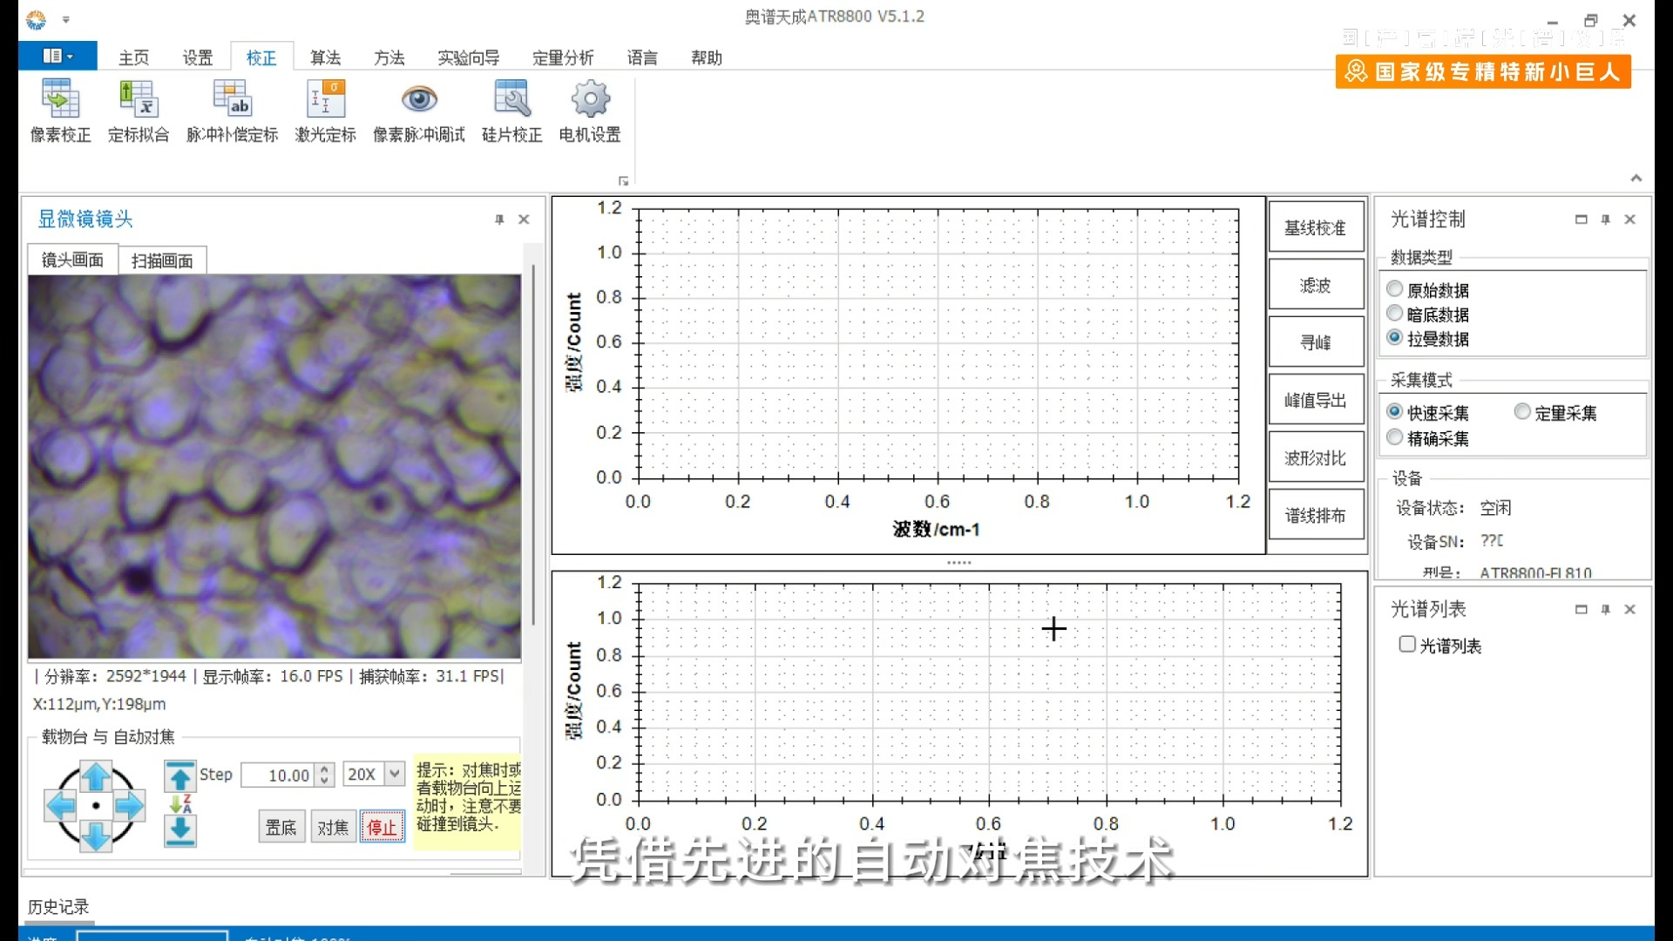Click the 寻峰 peak finding button
Screen dimensions: 1673x941
tap(1315, 342)
